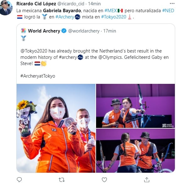This screenshot has height=183, width=178.
Task: Open the #ArcheryatTokyo hashtag
Action: click(x=38, y=76)
